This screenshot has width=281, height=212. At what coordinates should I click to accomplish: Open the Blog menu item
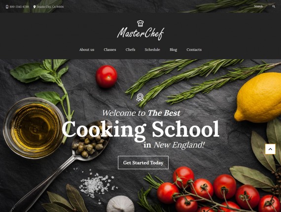(x=174, y=50)
